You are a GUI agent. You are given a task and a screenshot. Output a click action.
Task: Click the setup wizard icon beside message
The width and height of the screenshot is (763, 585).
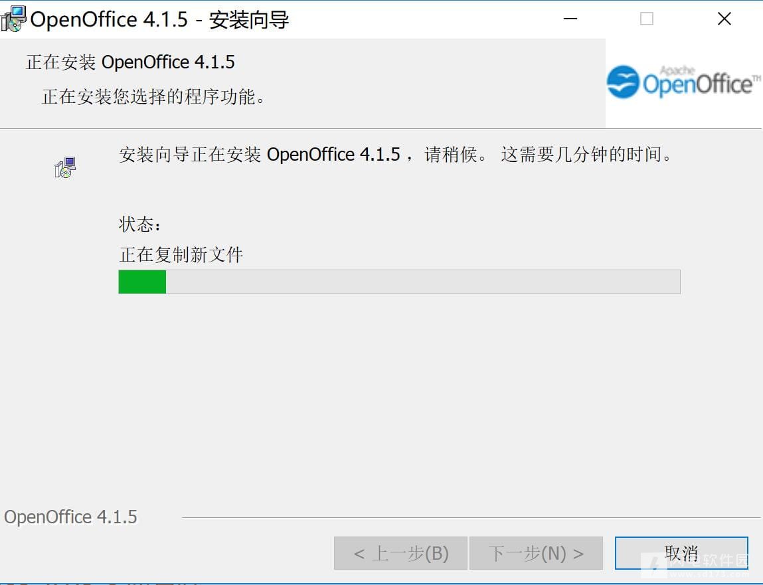(x=65, y=167)
